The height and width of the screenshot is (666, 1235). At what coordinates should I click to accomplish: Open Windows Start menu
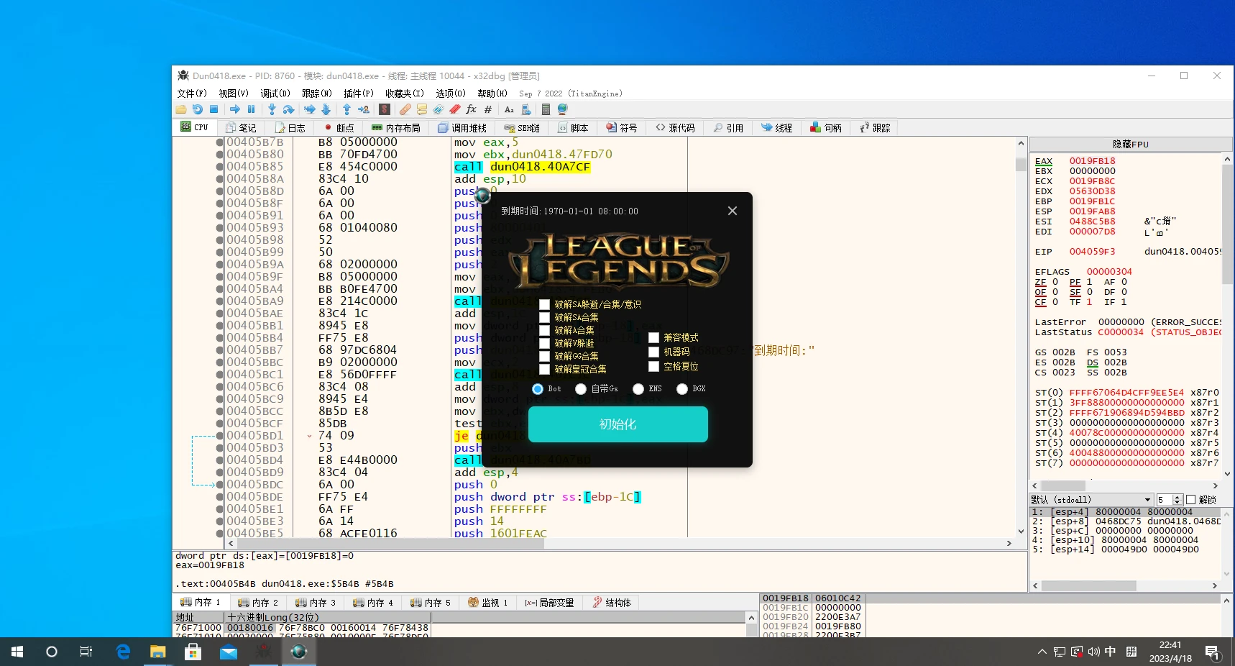(x=17, y=652)
